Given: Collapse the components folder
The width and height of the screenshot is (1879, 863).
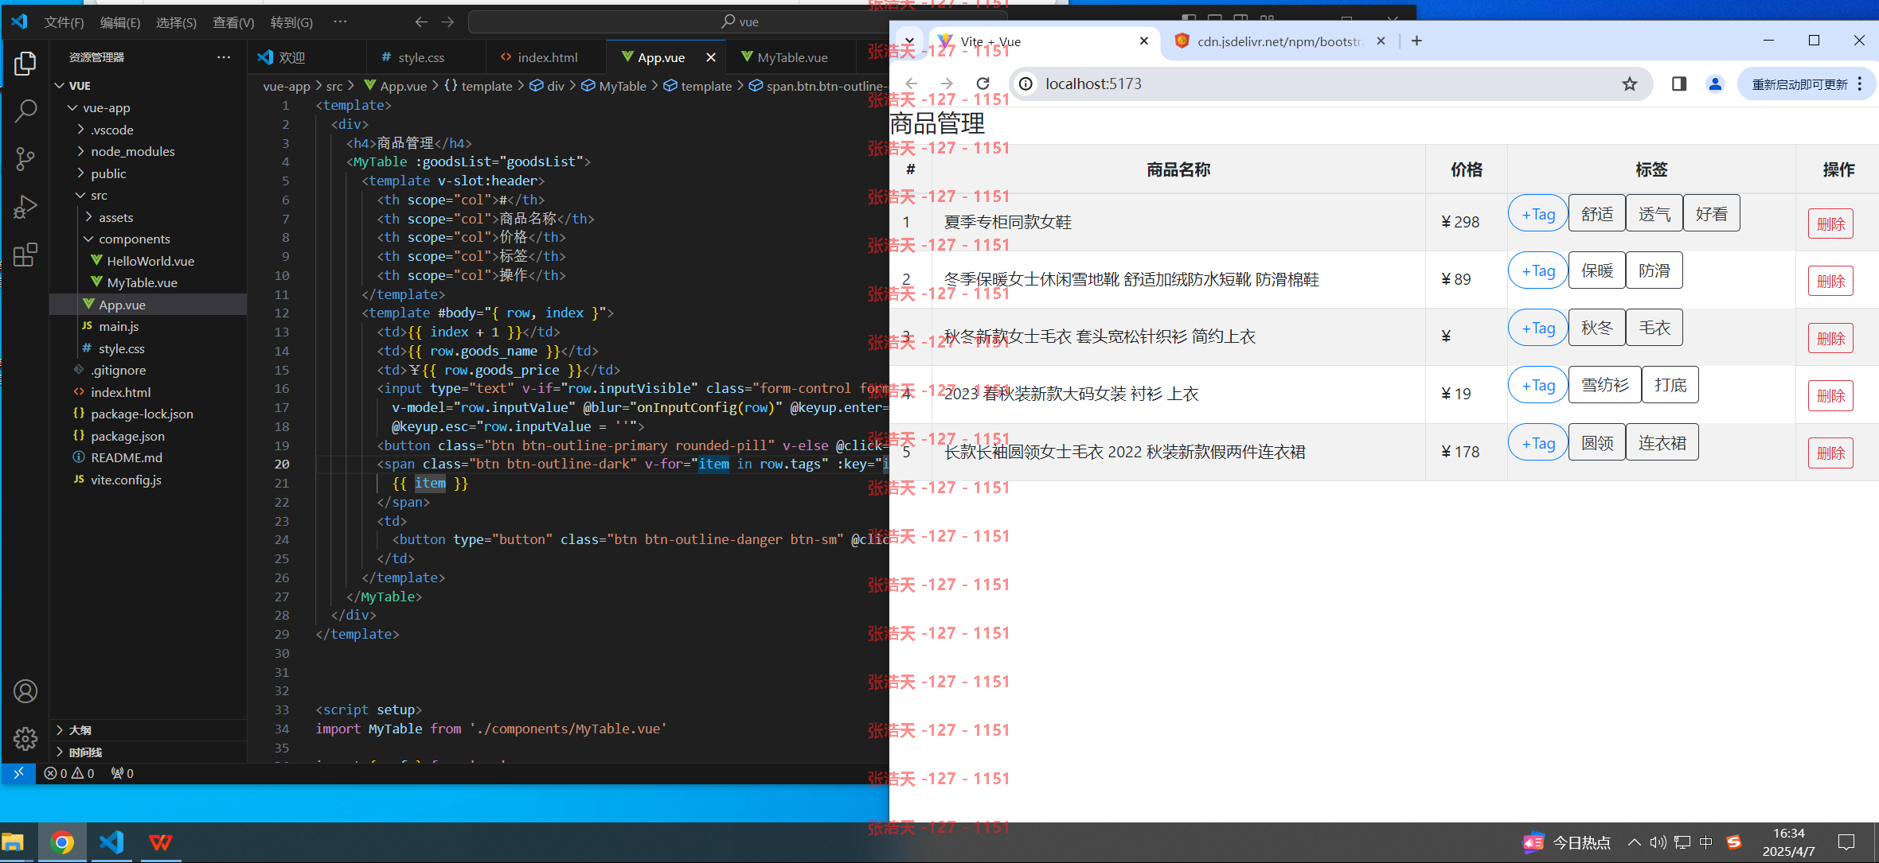Looking at the screenshot, I should pos(88,239).
